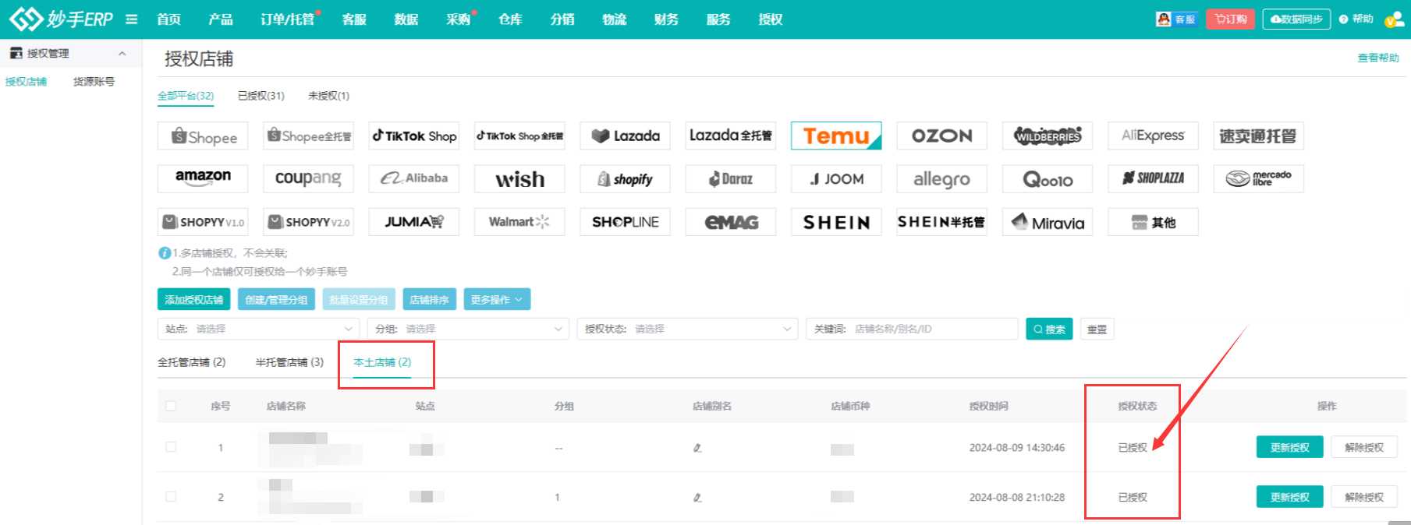The image size is (1411, 525).
Task: Select the JOOM platform logo
Action: [x=836, y=179]
